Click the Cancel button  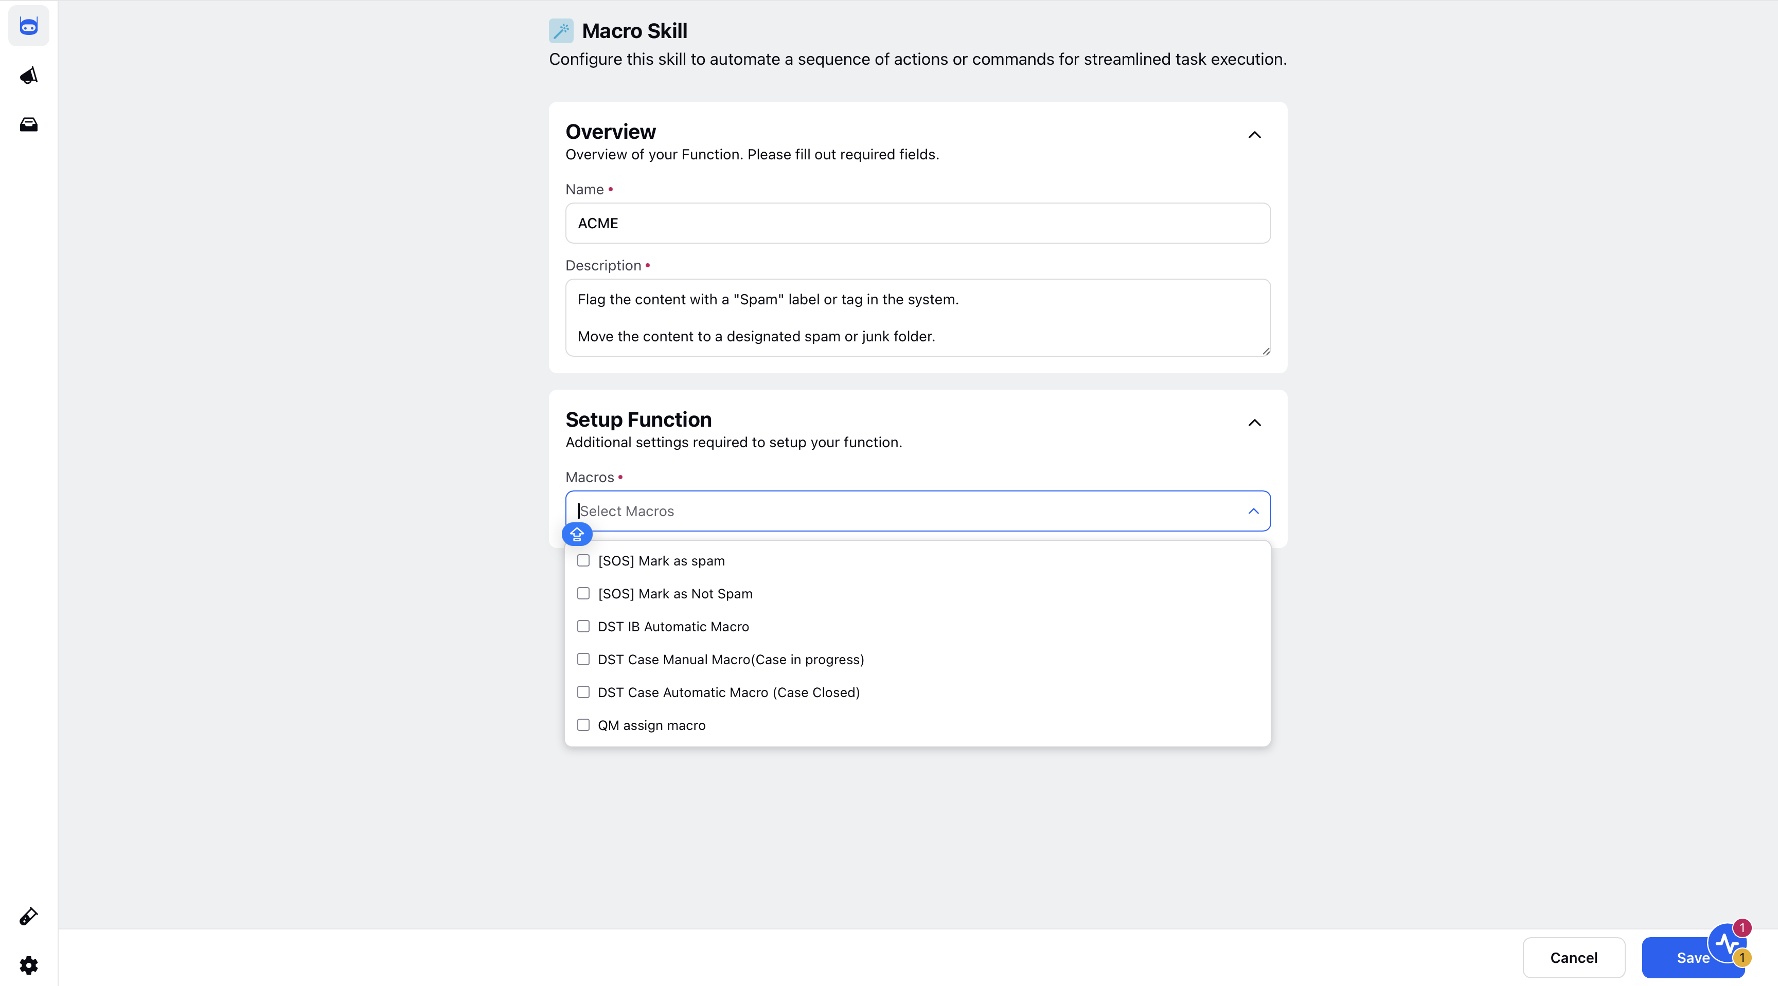pos(1574,958)
